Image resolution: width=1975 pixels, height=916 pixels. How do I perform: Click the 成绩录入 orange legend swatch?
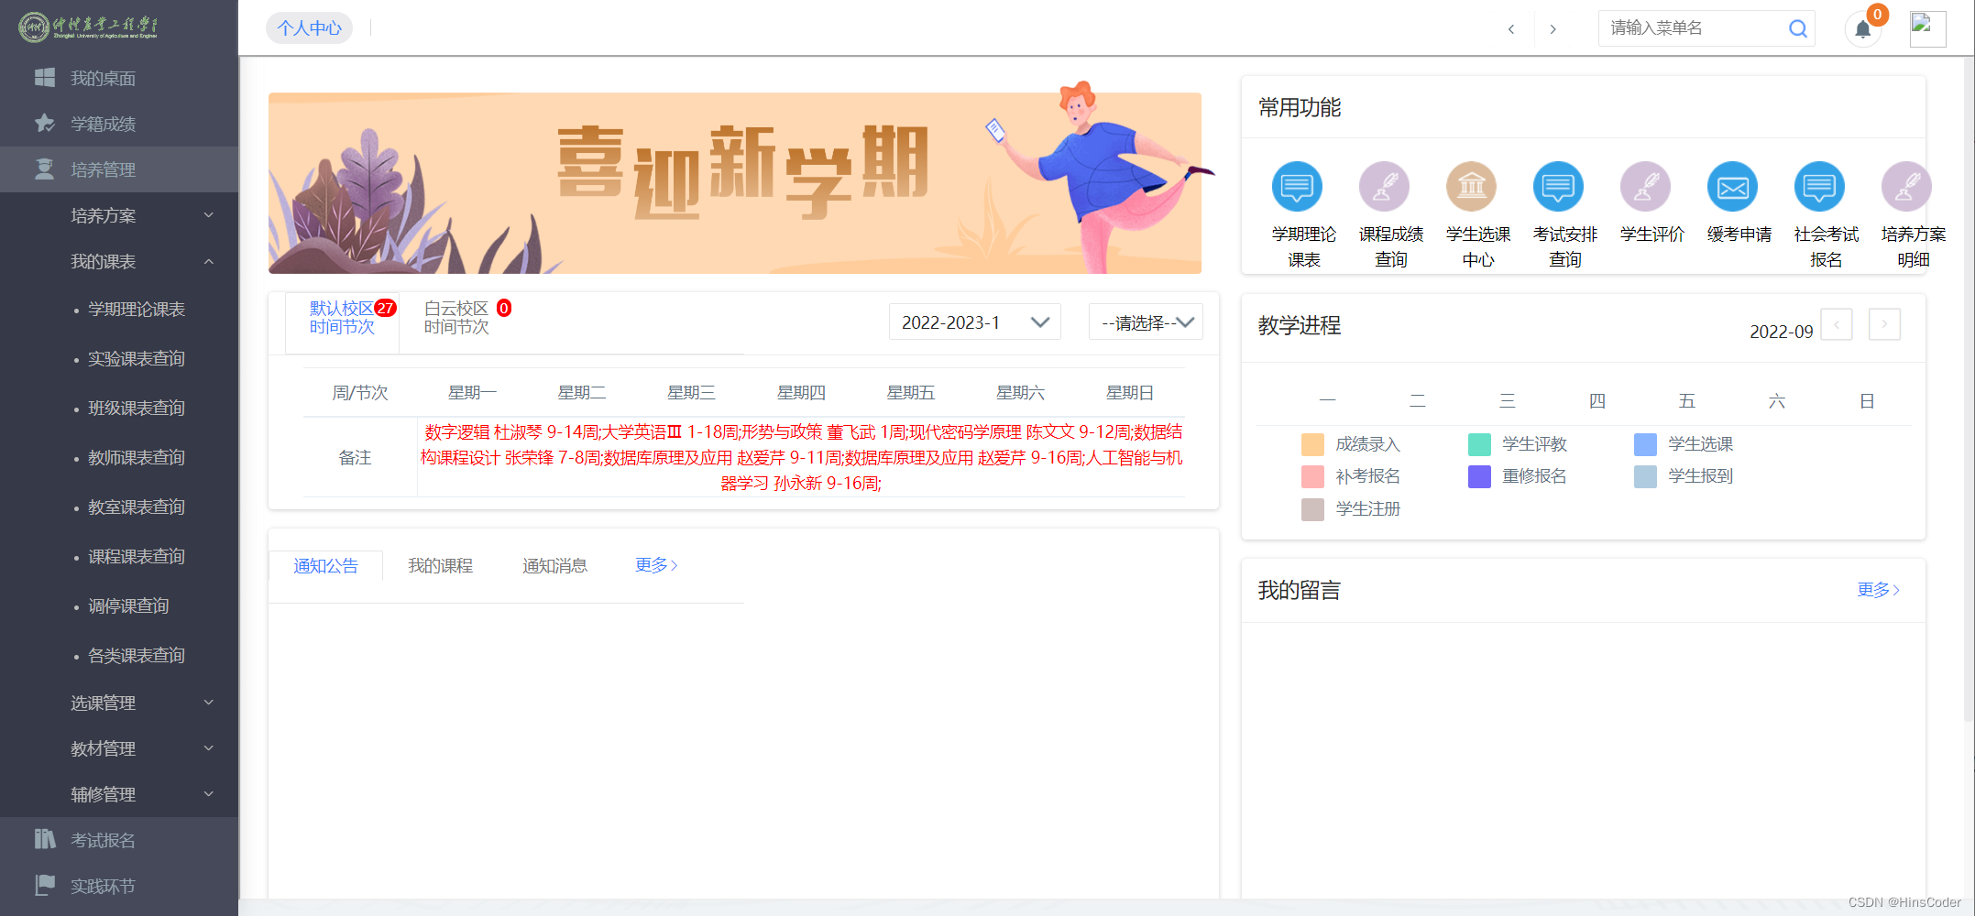point(1312,444)
